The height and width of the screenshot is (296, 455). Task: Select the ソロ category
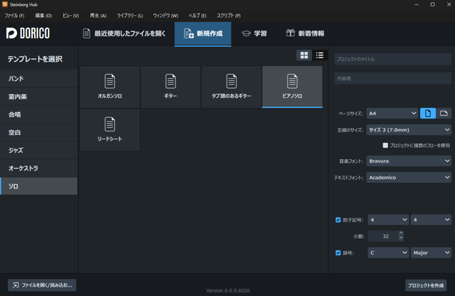39,186
